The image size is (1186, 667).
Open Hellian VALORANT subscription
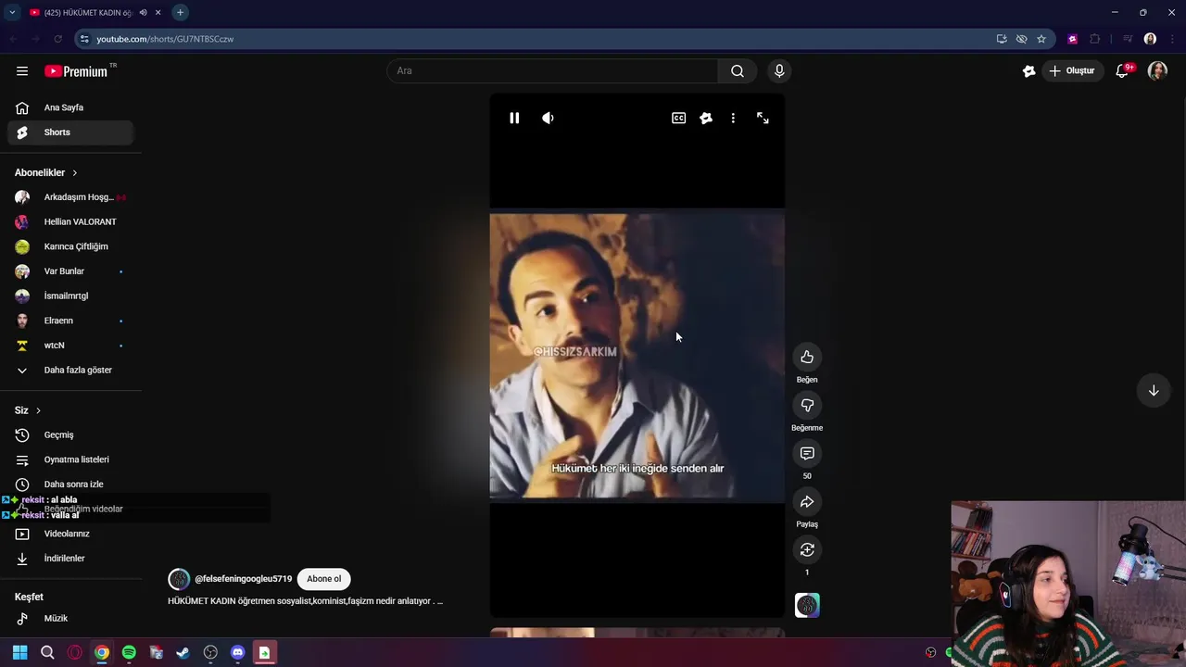(70, 221)
